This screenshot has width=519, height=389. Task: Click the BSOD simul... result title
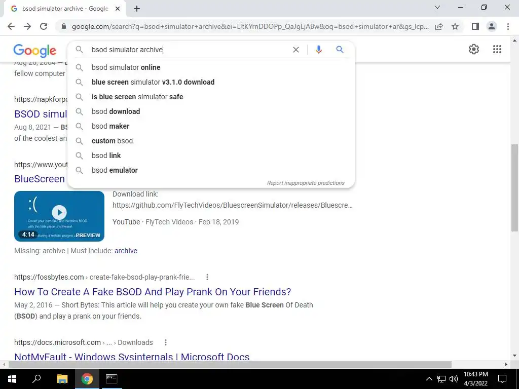pyautogui.click(x=41, y=114)
